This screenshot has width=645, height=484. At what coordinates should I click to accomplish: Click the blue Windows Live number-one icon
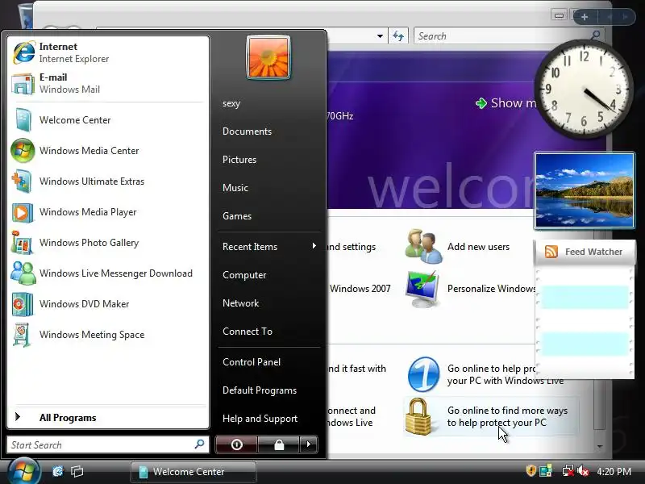coord(423,374)
